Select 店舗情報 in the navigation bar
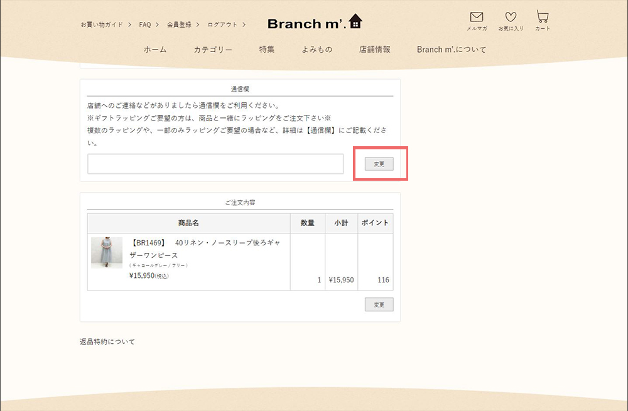The height and width of the screenshot is (411, 628). [374, 50]
